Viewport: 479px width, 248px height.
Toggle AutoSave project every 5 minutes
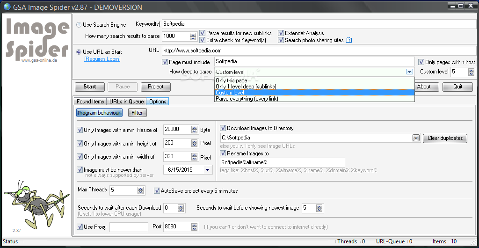tap(157, 190)
